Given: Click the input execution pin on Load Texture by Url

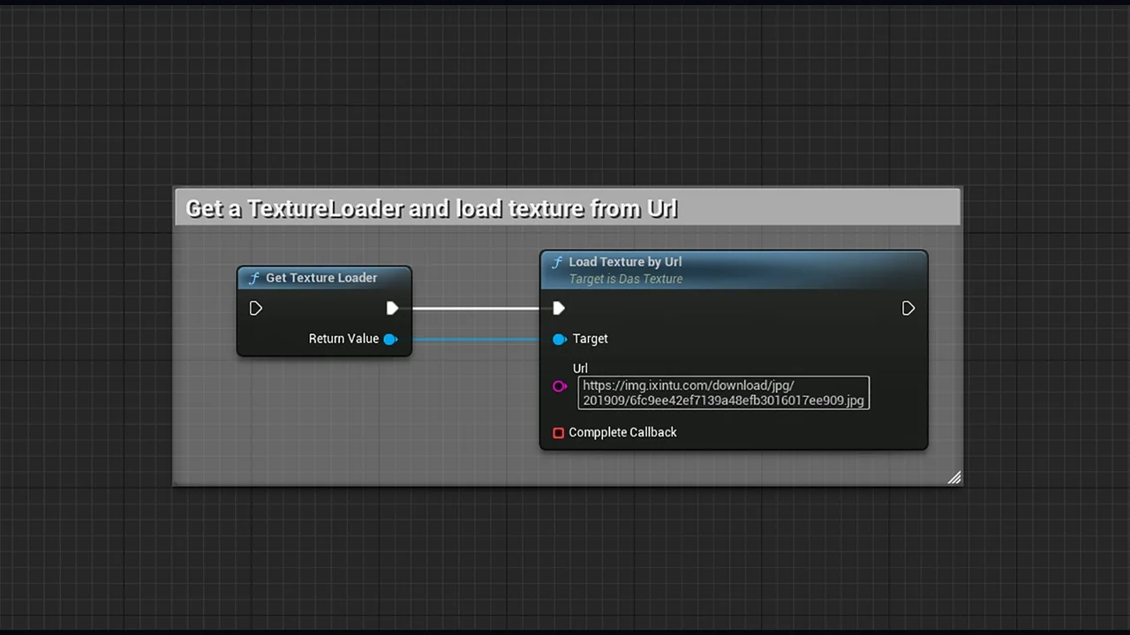Looking at the screenshot, I should click(x=558, y=308).
